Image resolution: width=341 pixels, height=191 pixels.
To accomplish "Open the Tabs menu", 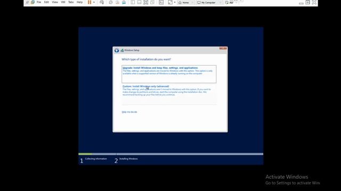I will [x=71, y=2].
